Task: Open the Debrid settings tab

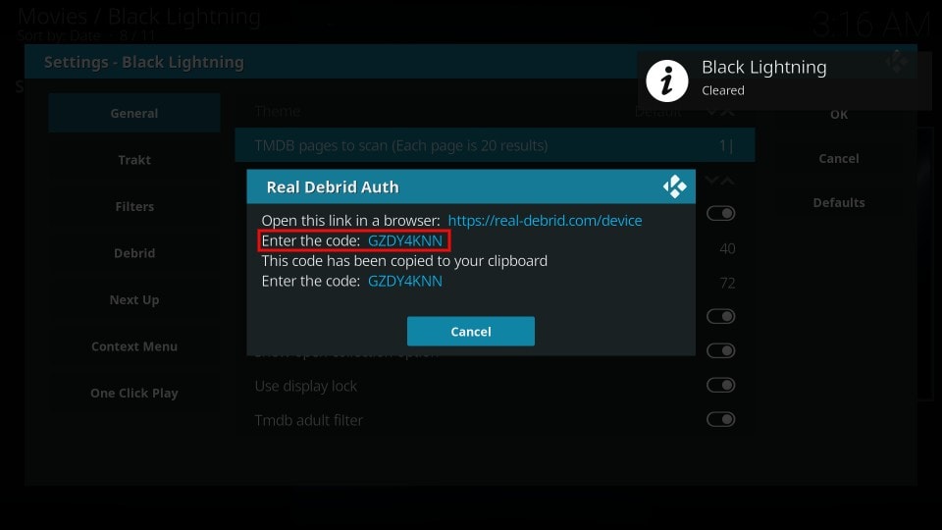Action: (134, 253)
